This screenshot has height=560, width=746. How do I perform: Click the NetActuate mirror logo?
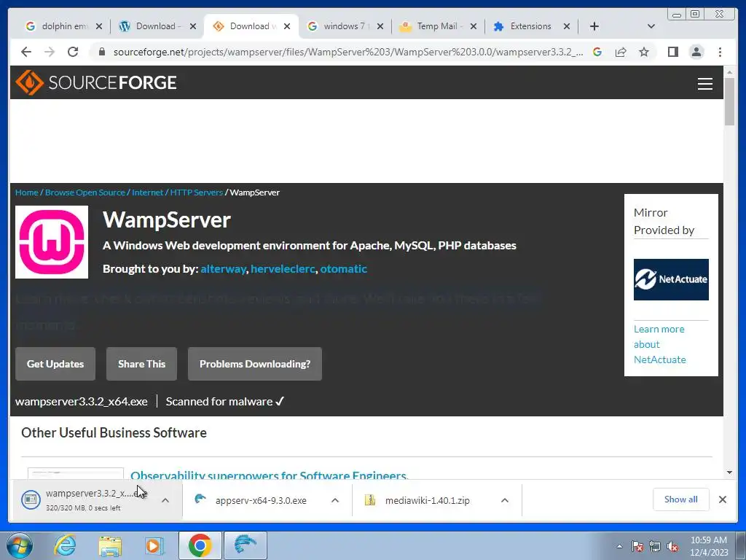[x=671, y=279]
